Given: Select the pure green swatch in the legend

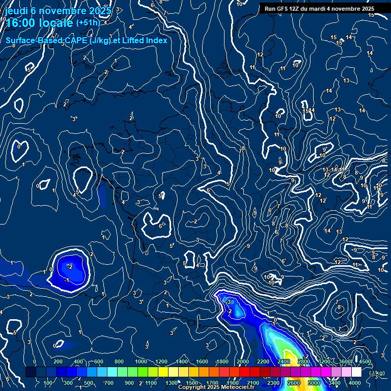Looking at the screenshot, I should [143, 372].
